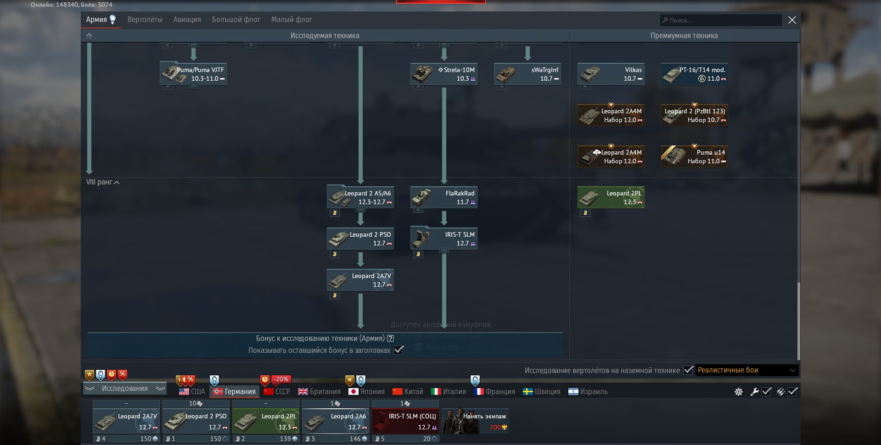Image resolution: width=881 pixels, height=445 pixels.
Task: Collapse the Исследования panel button
Action: pos(124,389)
